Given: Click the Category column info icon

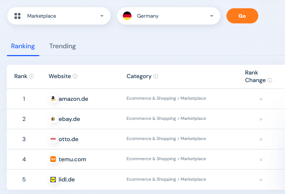Looking at the screenshot, I should pyautogui.click(x=156, y=76).
